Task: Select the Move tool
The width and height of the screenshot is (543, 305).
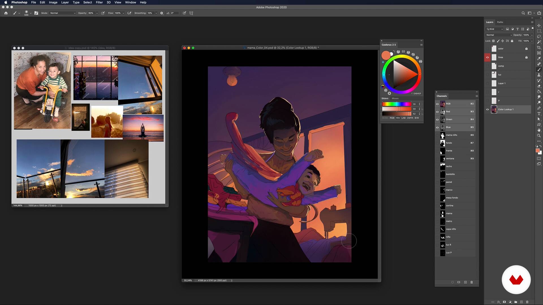Action: pyautogui.click(x=539, y=25)
